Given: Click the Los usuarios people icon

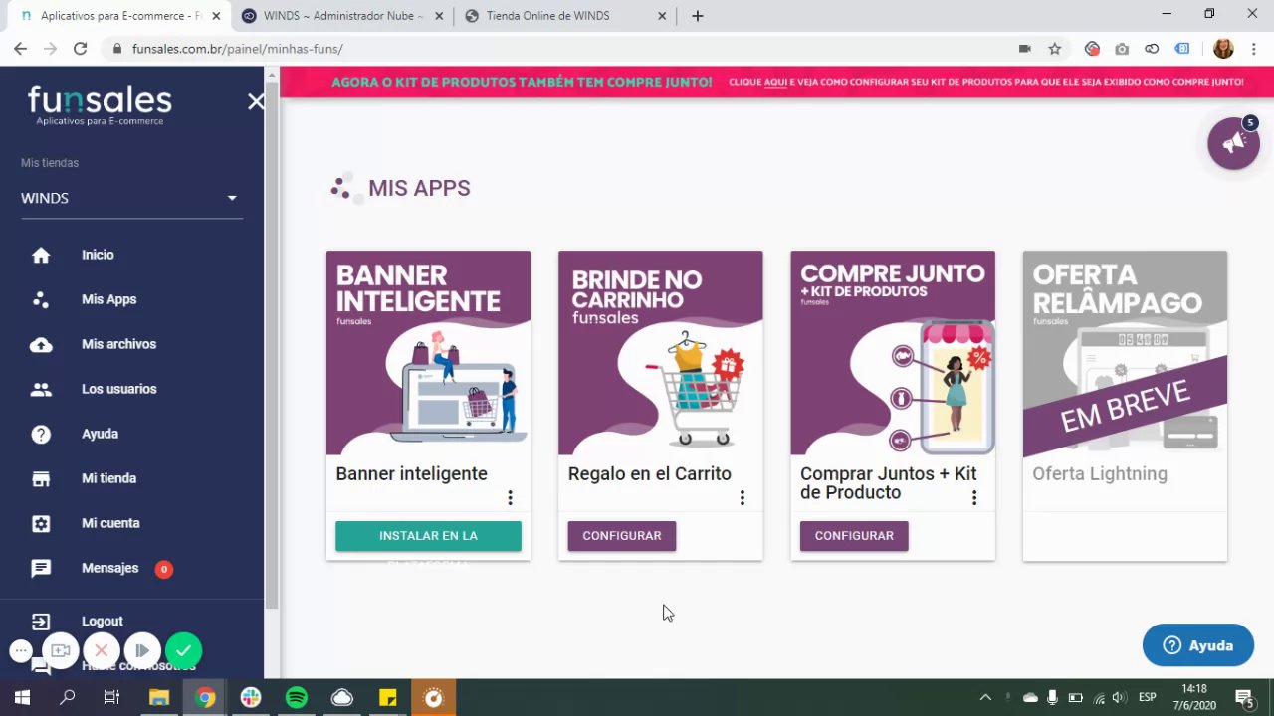Looking at the screenshot, I should (x=41, y=390).
